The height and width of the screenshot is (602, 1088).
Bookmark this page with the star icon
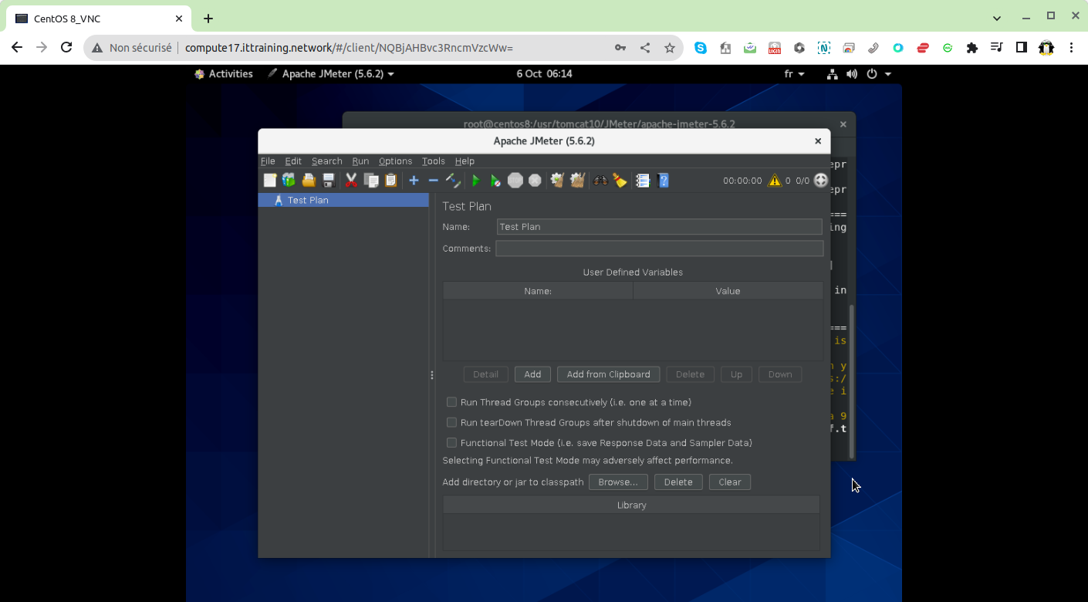669,48
